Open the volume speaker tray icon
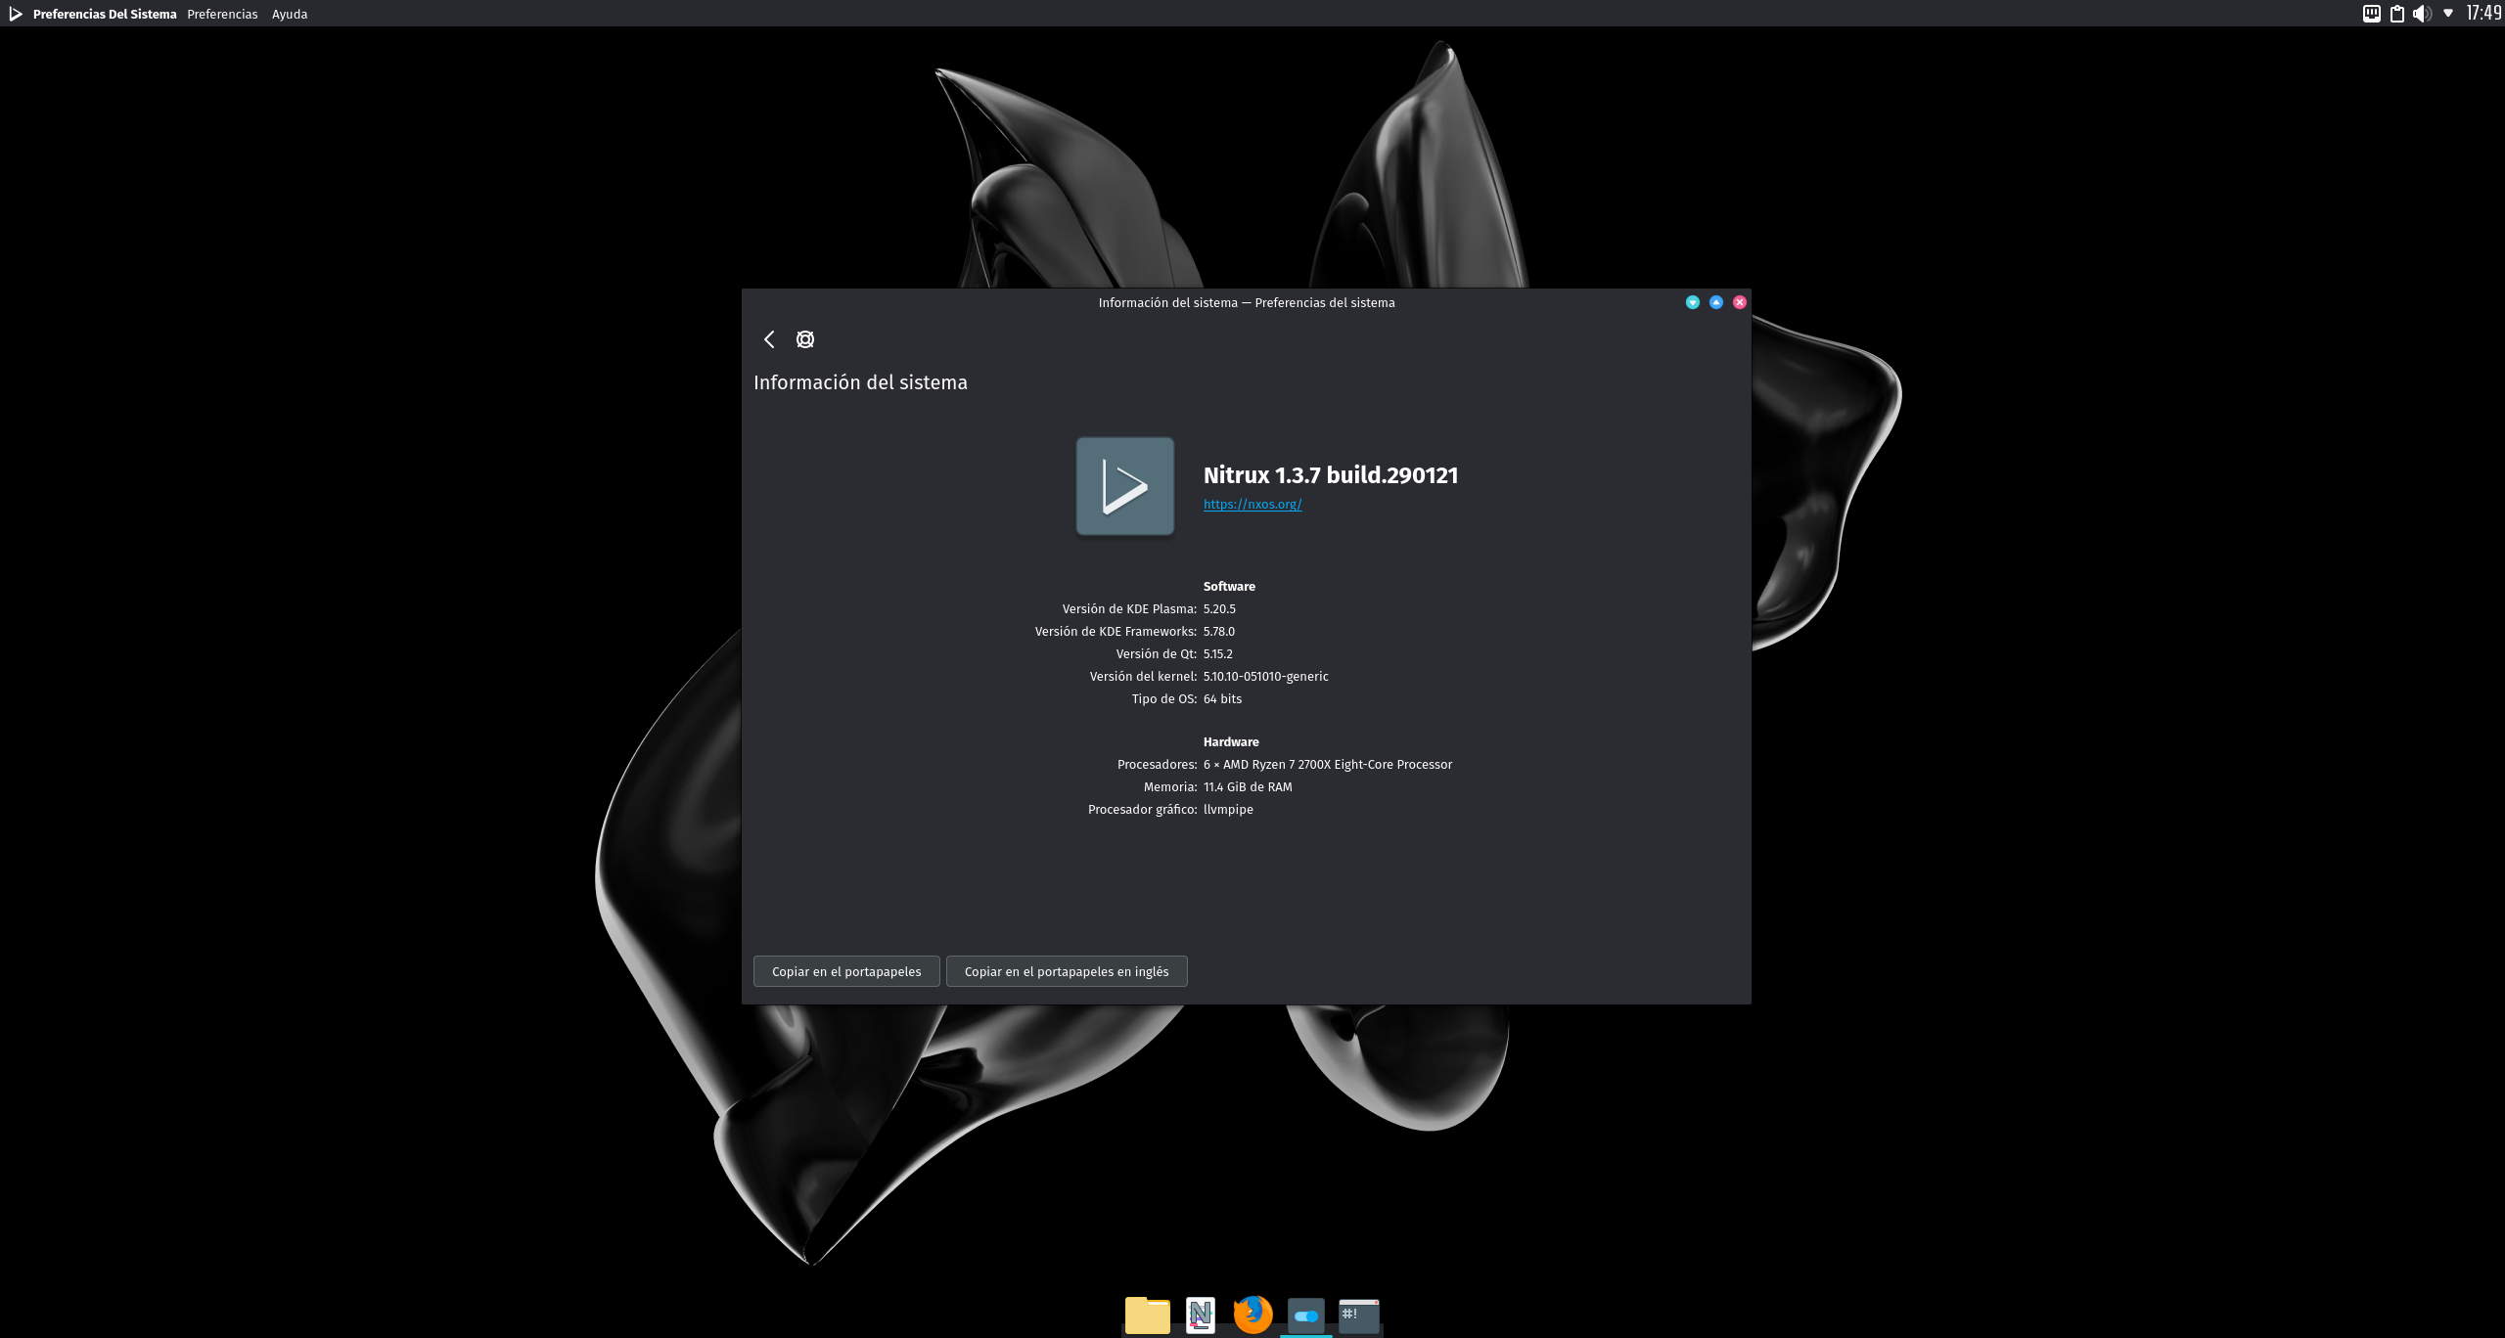The image size is (2505, 1338). 2422,14
